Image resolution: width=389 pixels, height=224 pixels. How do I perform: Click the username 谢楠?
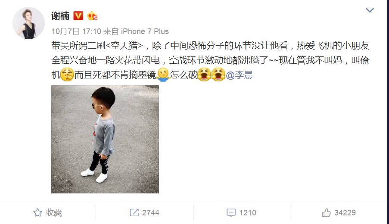point(60,16)
